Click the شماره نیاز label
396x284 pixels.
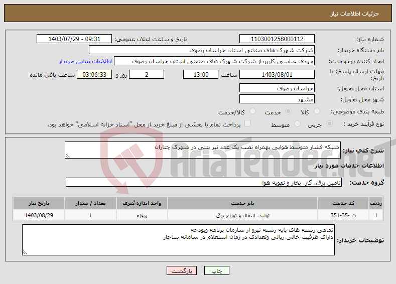point(370,39)
